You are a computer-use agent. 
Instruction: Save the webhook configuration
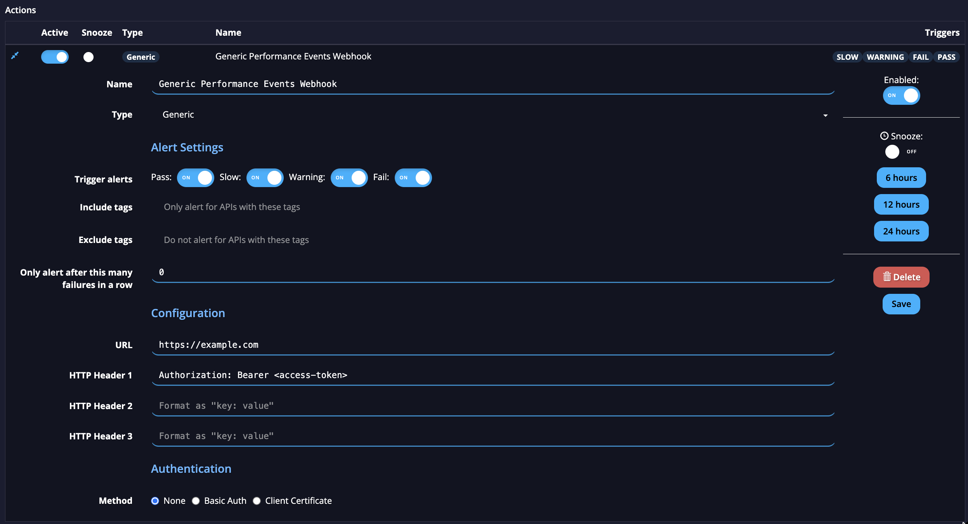[x=901, y=304]
